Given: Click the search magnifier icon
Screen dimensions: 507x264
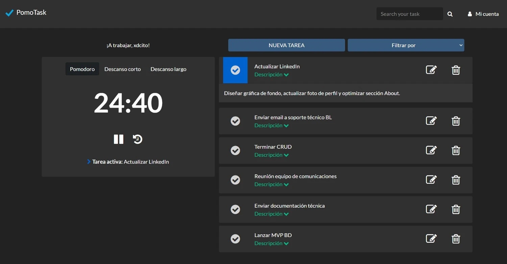Looking at the screenshot, I should (450, 14).
